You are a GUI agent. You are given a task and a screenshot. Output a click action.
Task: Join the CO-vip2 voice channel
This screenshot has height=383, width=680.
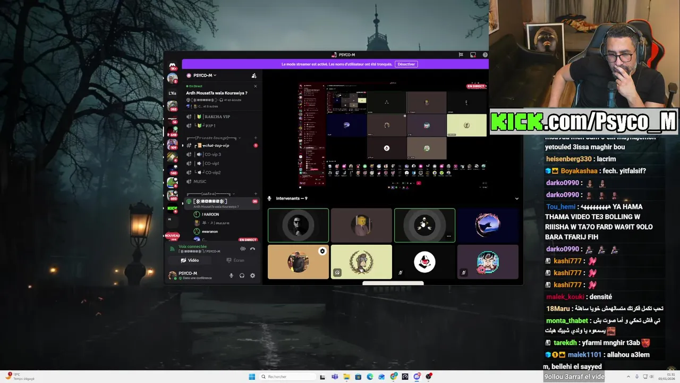click(x=212, y=172)
